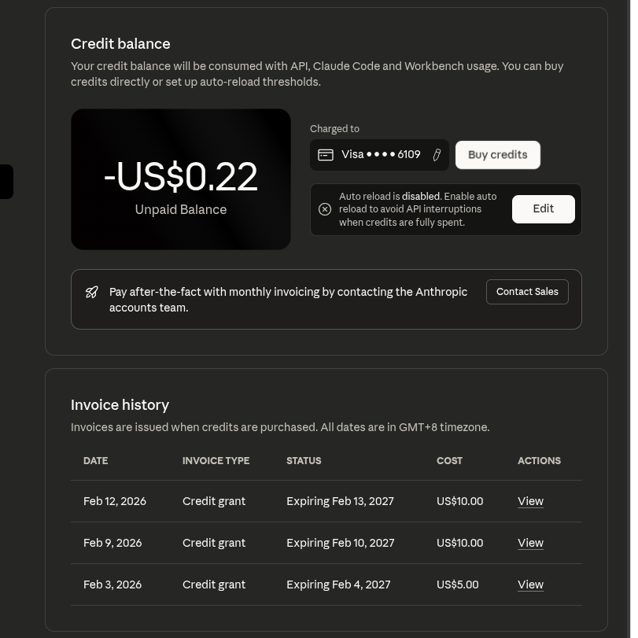This screenshot has width=638, height=638.
Task: Click the COST column header
Action: tap(449, 461)
